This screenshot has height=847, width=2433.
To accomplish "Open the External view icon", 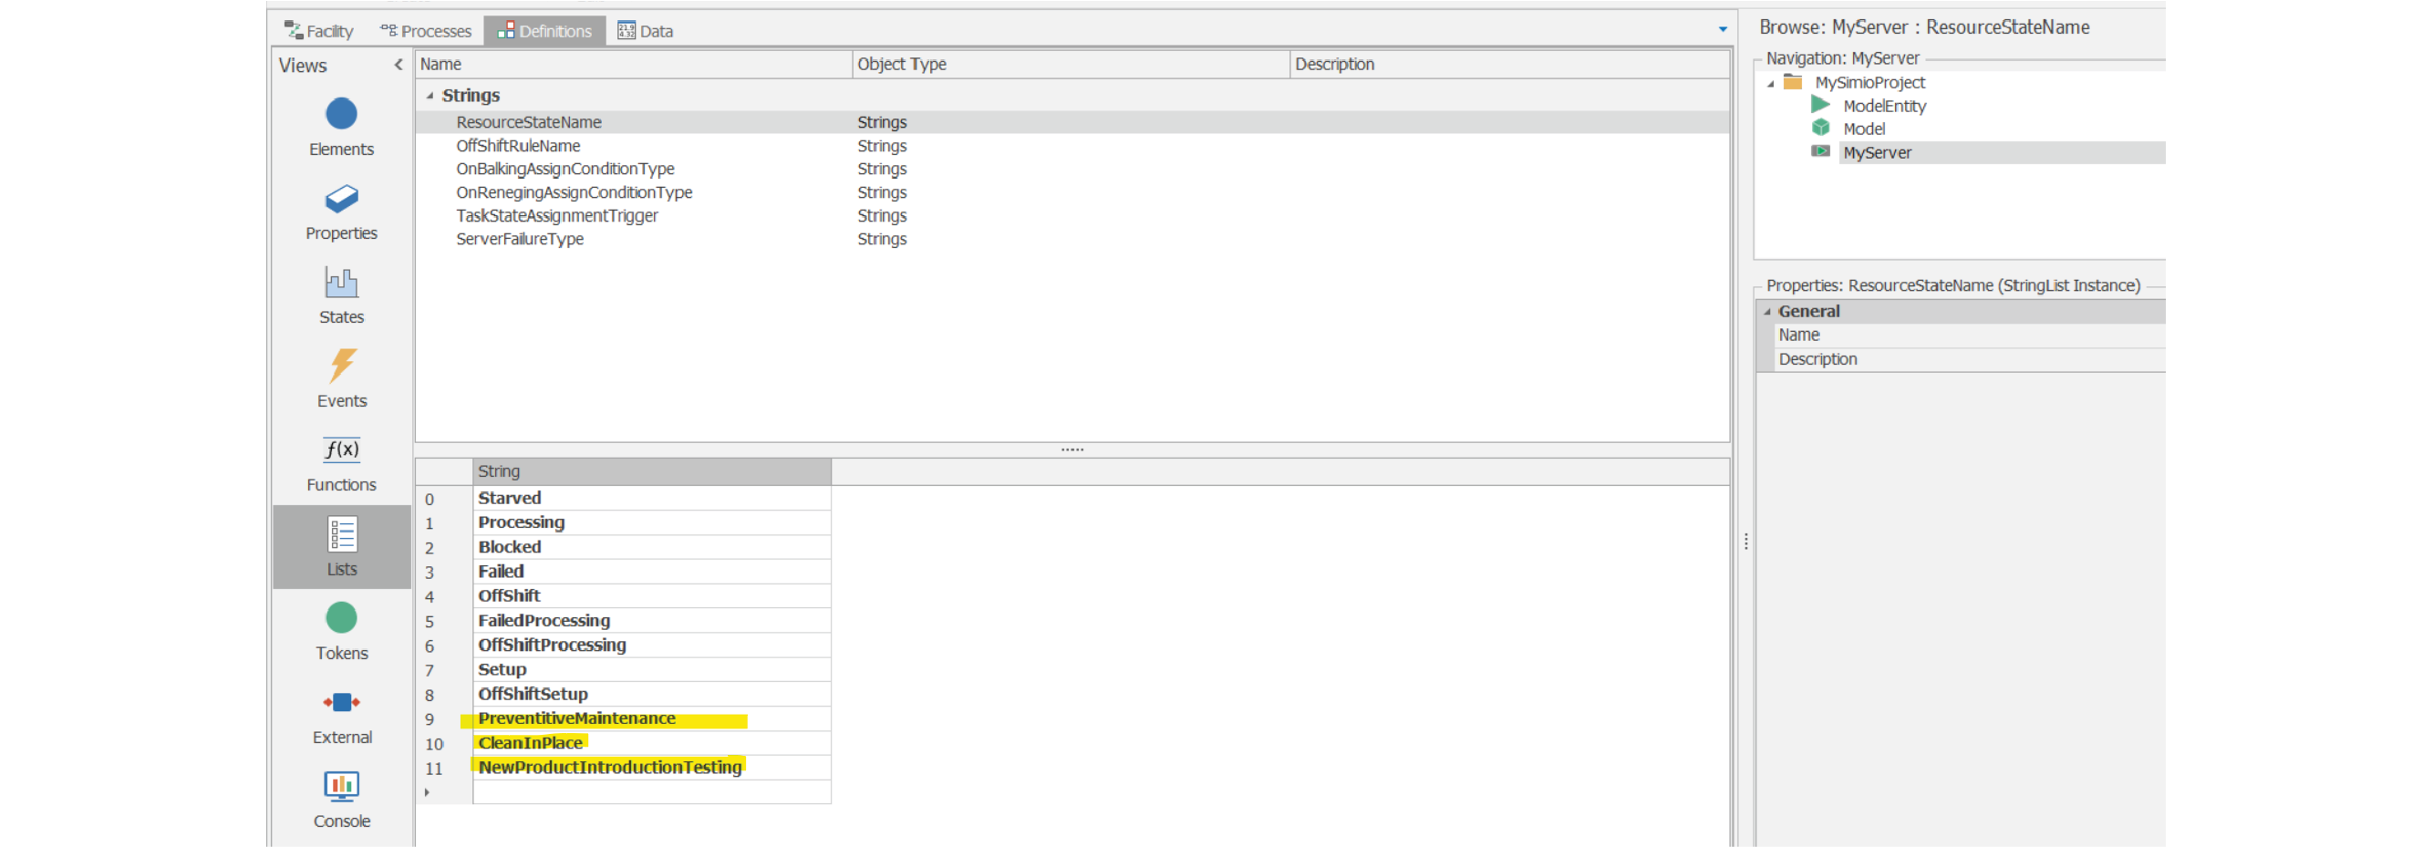I will 341,703.
